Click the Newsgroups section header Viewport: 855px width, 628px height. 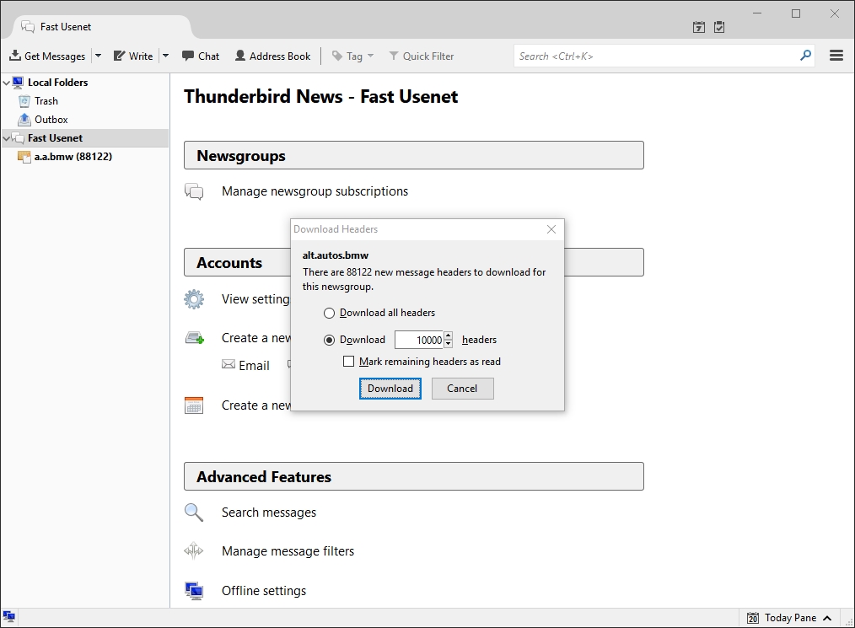click(414, 155)
